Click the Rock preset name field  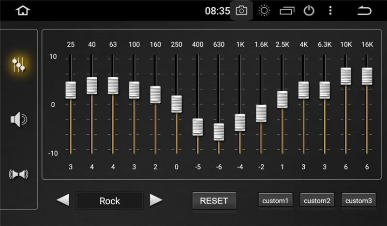pos(110,200)
